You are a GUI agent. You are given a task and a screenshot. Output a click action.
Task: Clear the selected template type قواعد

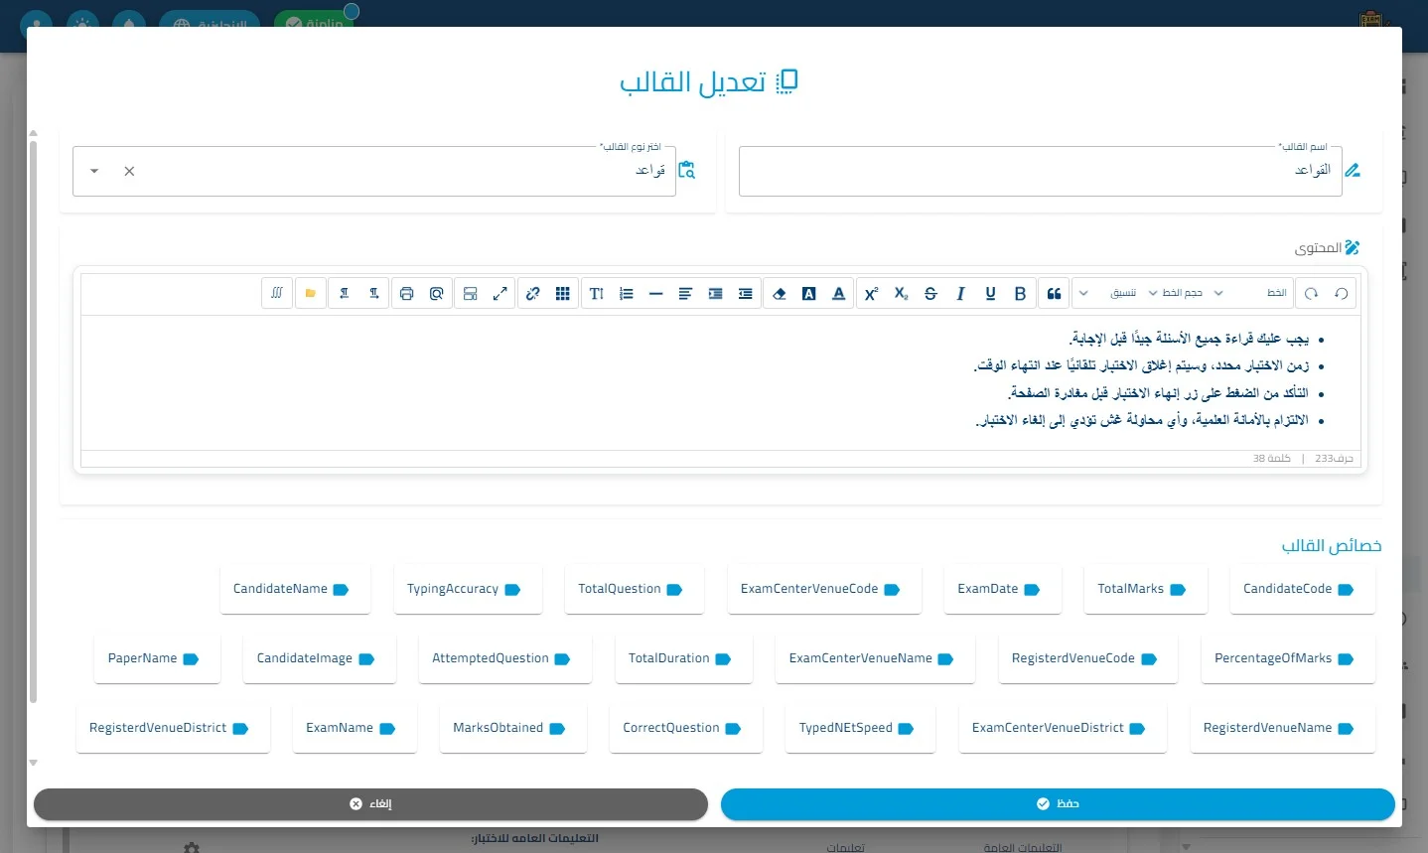[x=129, y=171]
